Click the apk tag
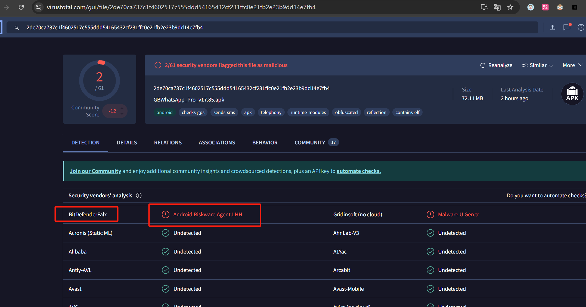Screen dimensions: 586x307 (x=248, y=112)
